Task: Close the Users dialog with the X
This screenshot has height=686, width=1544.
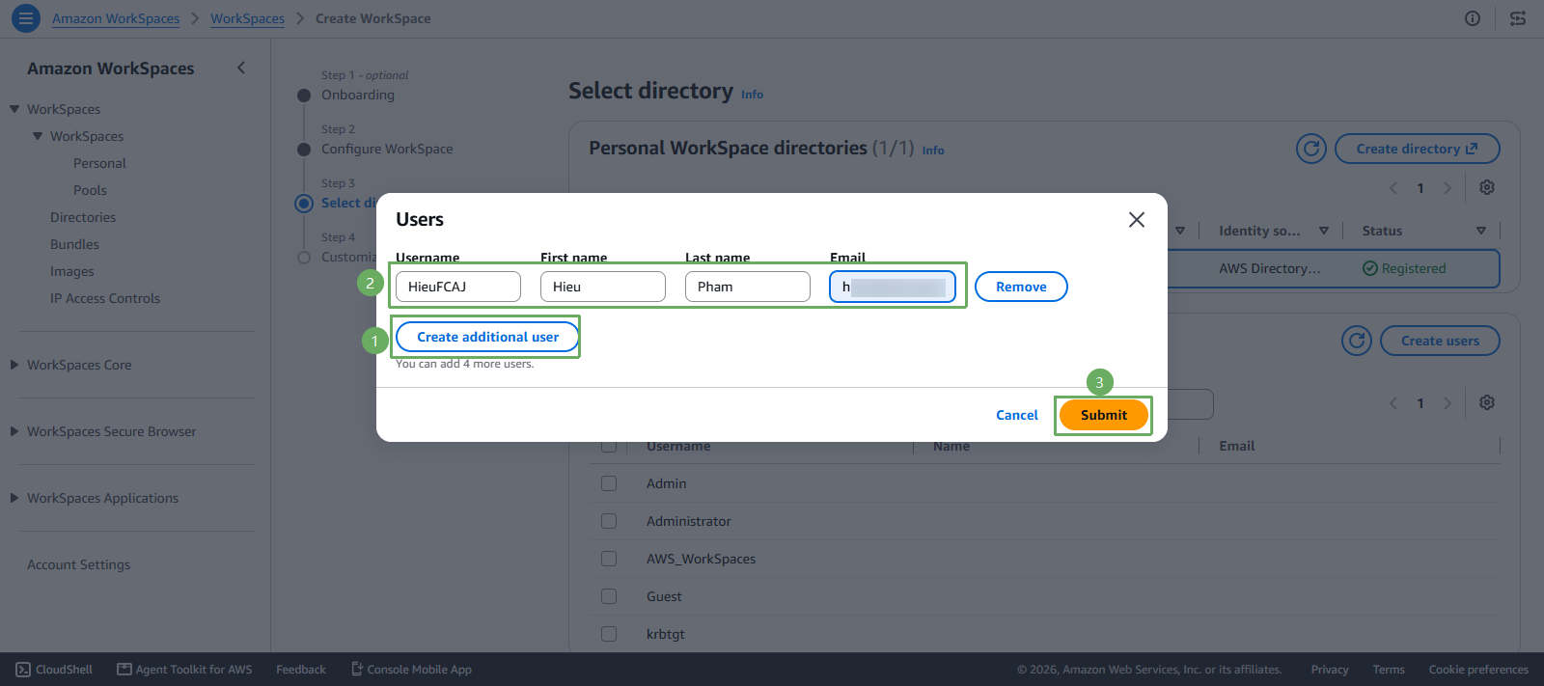Action: click(x=1137, y=220)
